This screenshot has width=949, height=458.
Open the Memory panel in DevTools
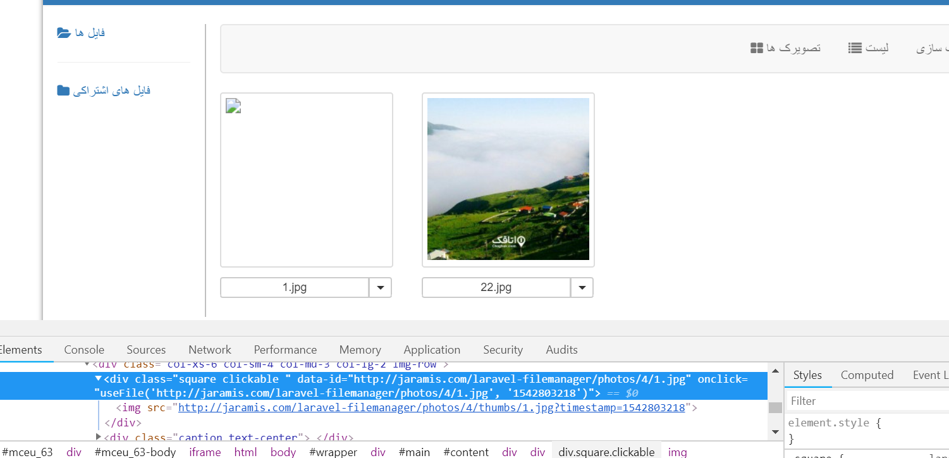(x=359, y=349)
